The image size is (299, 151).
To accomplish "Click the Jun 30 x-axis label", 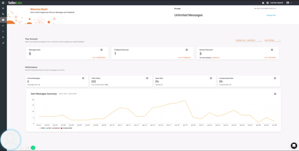I will [x=274, y=125].
